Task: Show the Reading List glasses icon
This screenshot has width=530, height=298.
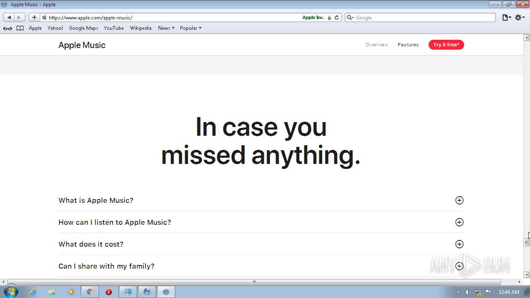Action: click(x=7, y=28)
